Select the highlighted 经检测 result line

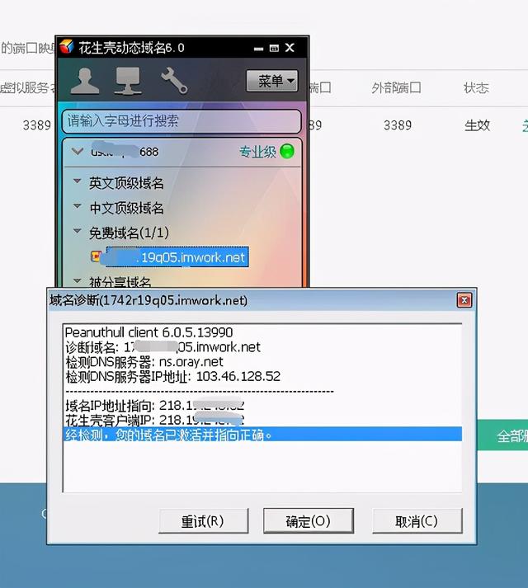click(x=262, y=435)
